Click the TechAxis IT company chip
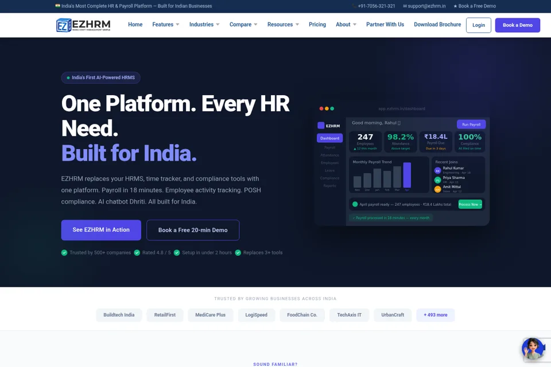Screen dimensions: 551x367 click(x=350, y=315)
